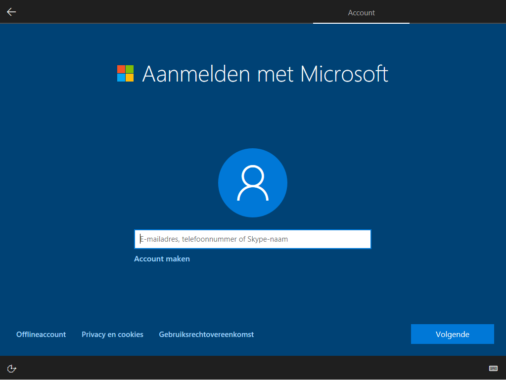This screenshot has width=506, height=380.
Task: Click the Aanmelden met Microsoft heading
Action: [x=265, y=74]
